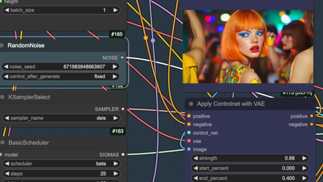Click the #163 node ID badge
323x182 pixels.
tap(117, 131)
